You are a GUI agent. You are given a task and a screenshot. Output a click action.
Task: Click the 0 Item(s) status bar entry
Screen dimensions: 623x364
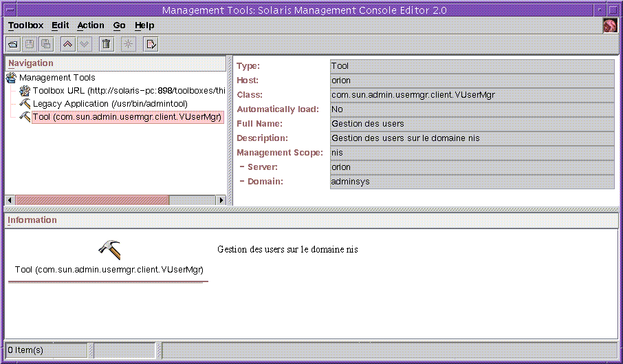point(45,350)
